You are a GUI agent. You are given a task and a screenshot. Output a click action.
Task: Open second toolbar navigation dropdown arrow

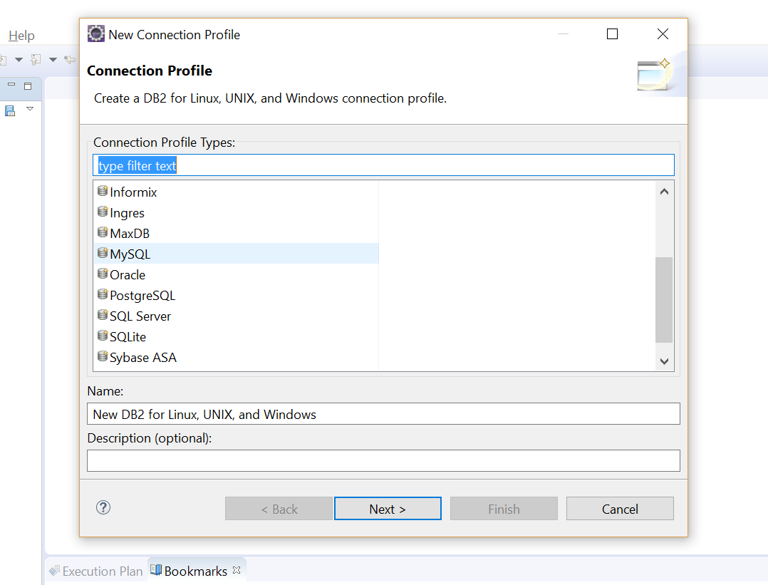click(53, 60)
